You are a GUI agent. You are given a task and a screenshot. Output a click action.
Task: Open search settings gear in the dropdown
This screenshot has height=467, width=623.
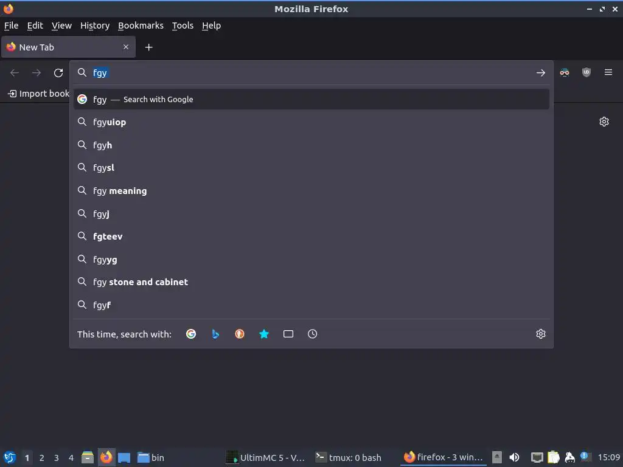(x=540, y=334)
